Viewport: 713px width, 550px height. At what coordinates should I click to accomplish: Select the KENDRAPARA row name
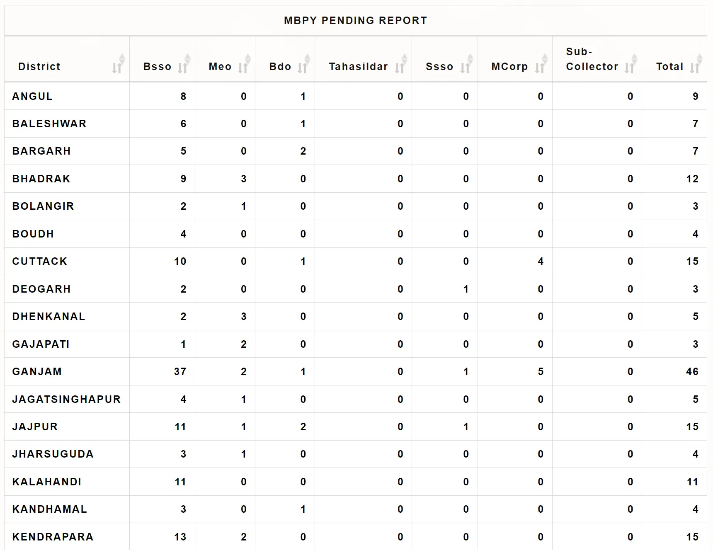click(53, 537)
